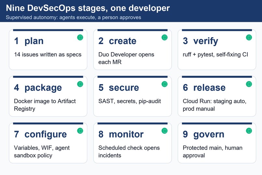Select the '2 create' card heading
262x175 pixels.
tap(117, 41)
